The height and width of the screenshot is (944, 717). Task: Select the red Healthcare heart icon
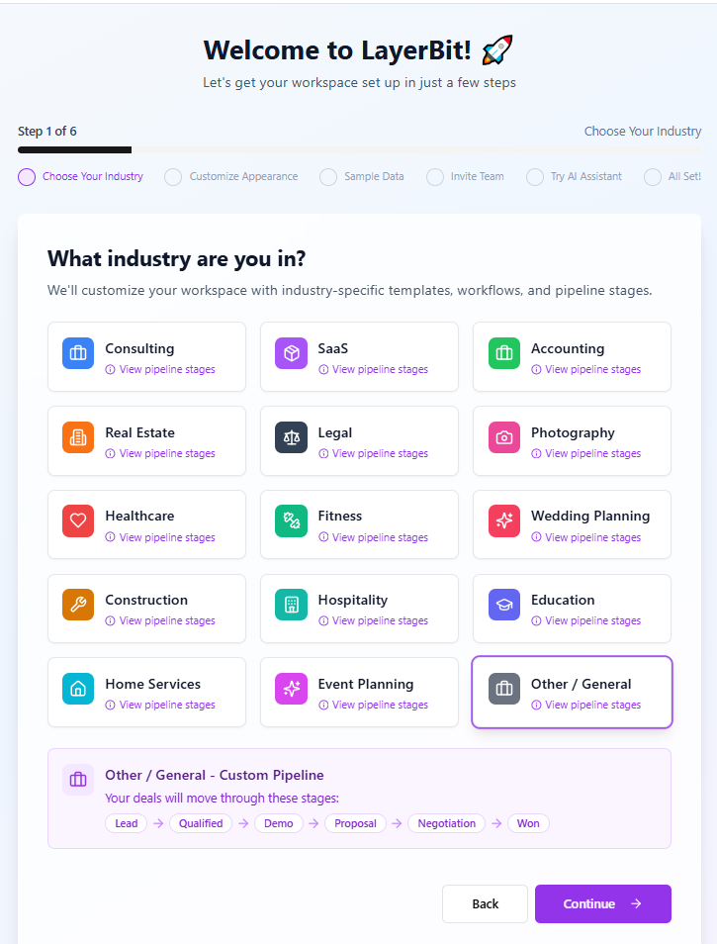click(x=78, y=520)
